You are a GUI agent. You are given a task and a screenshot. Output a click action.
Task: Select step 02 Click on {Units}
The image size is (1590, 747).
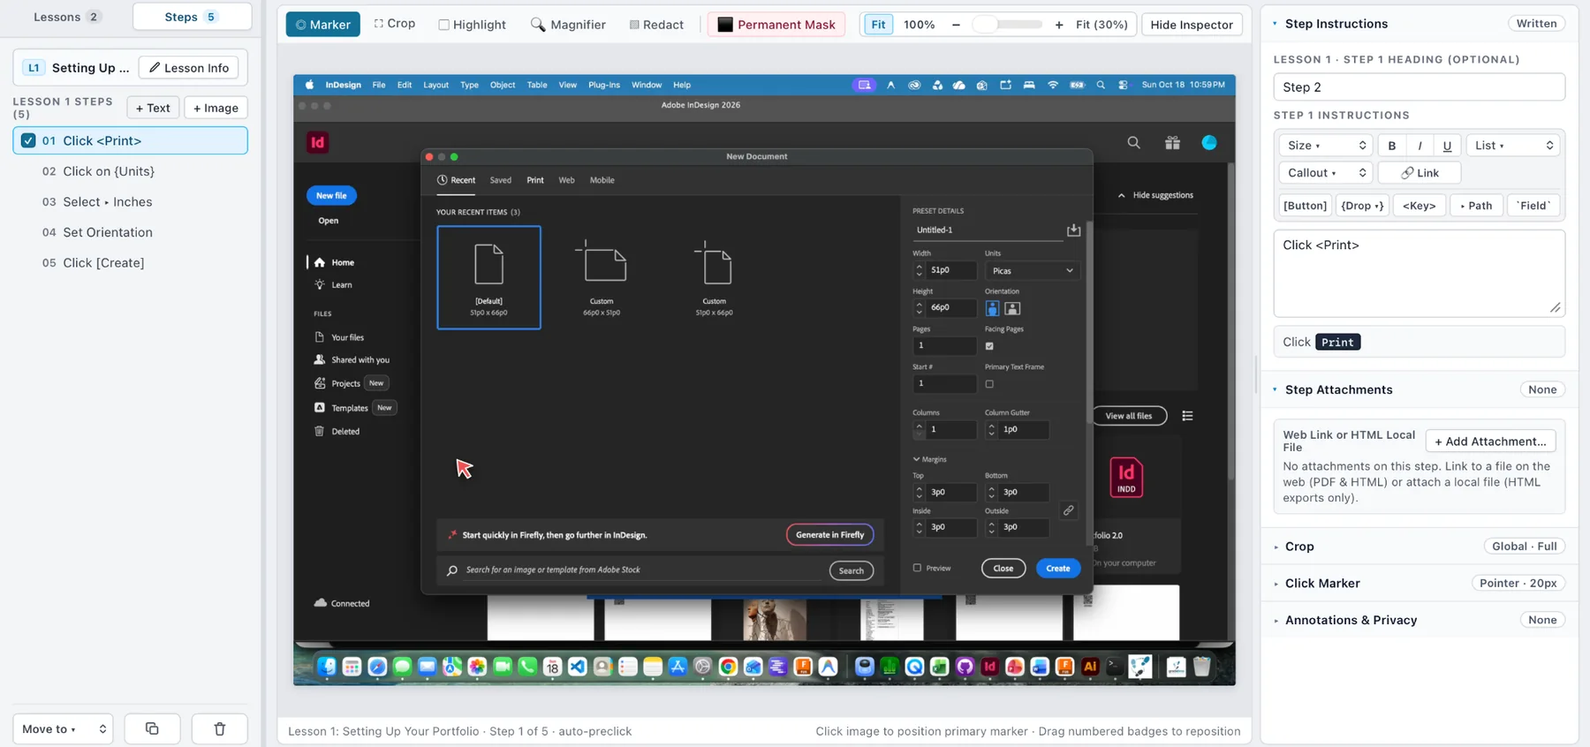pyautogui.click(x=130, y=171)
